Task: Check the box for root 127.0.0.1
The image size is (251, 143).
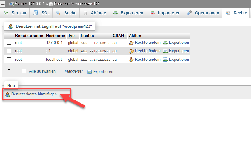Action: pos(9,43)
